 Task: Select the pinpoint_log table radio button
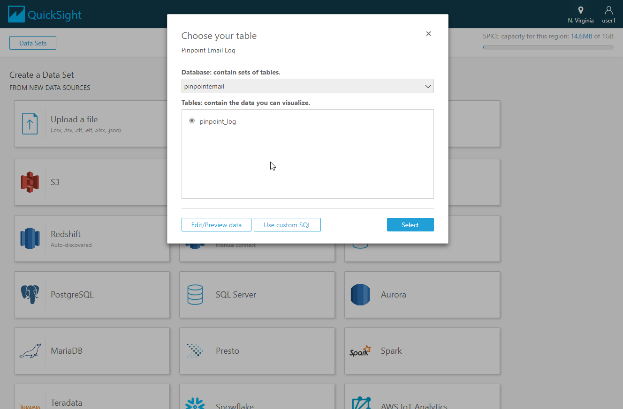click(x=192, y=121)
